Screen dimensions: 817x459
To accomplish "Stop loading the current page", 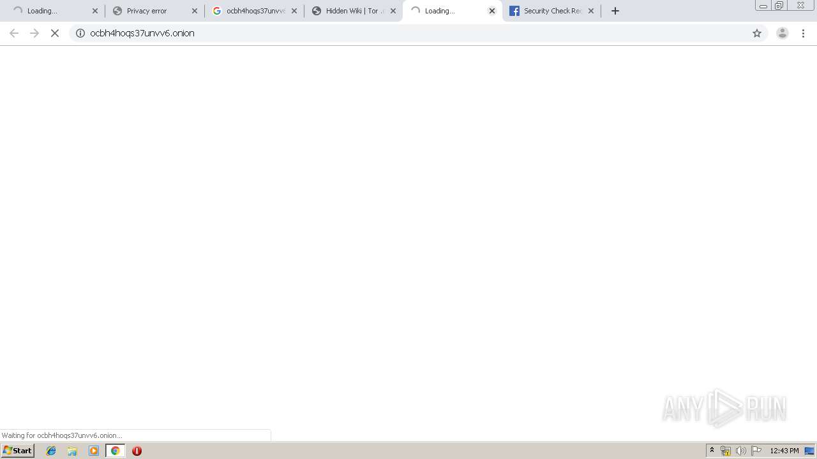I will 55,33.
